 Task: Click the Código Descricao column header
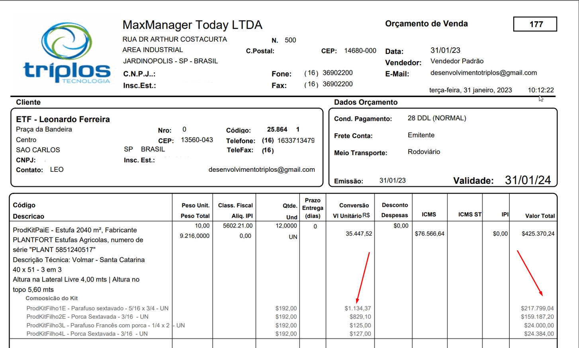click(x=28, y=211)
